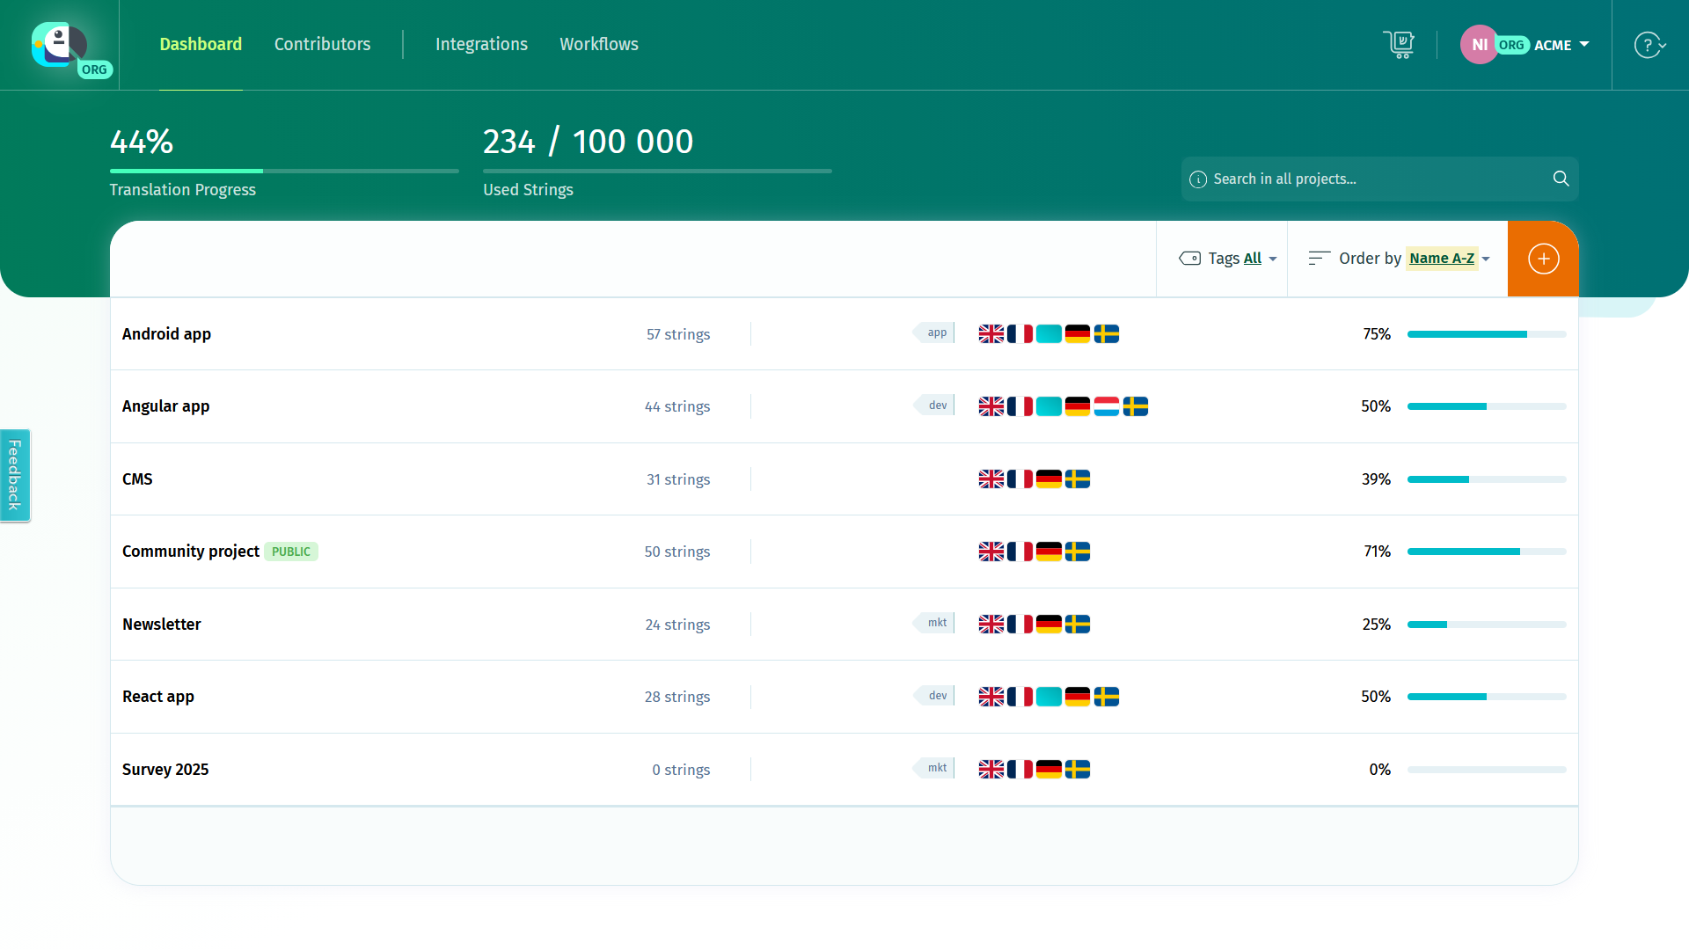The height and width of the screenshot is (950, 1689).
Task: Click the info icon in the search box
Action: click(1197, 179)
